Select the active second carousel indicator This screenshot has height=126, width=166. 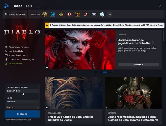click(105, 72)
